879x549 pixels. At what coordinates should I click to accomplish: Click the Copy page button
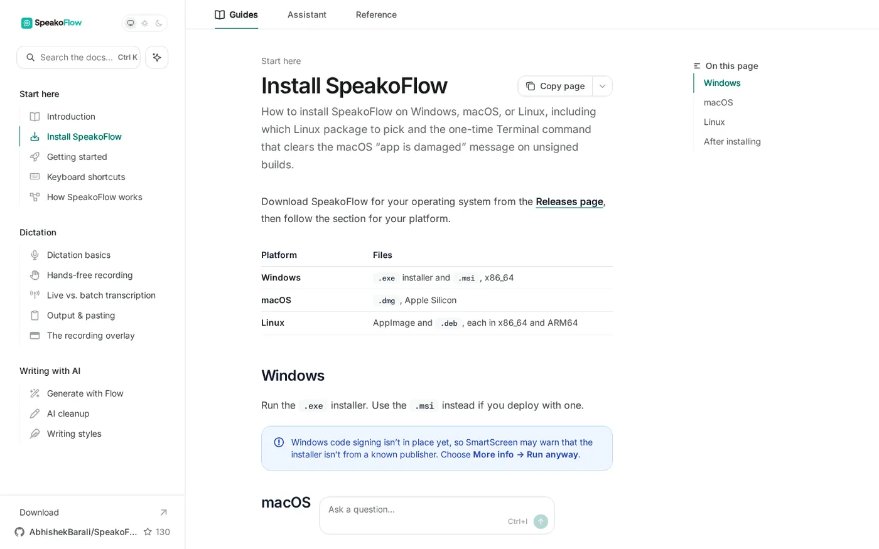click(555, 86)
